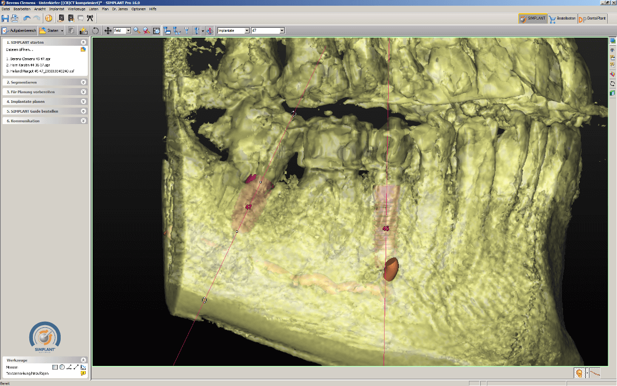Click the implant 47 selection dropdown field
Viewport: 617px width, 386px height.
coord(267,31)
